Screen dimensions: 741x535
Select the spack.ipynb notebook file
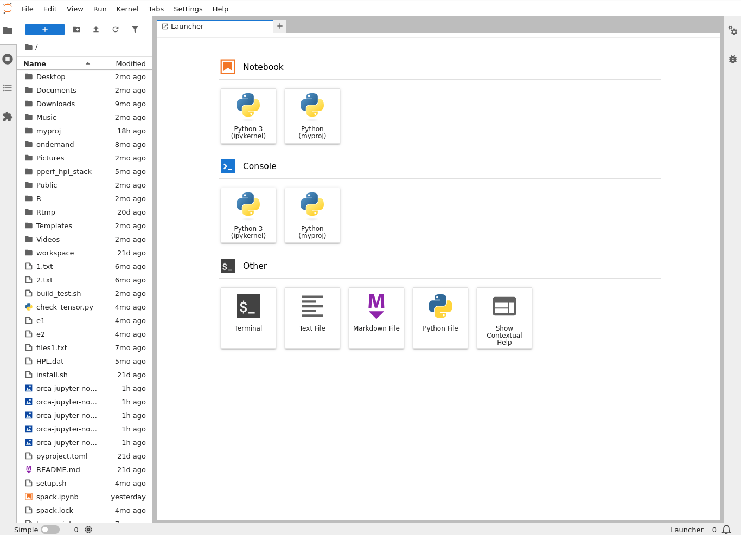point(57,497)
